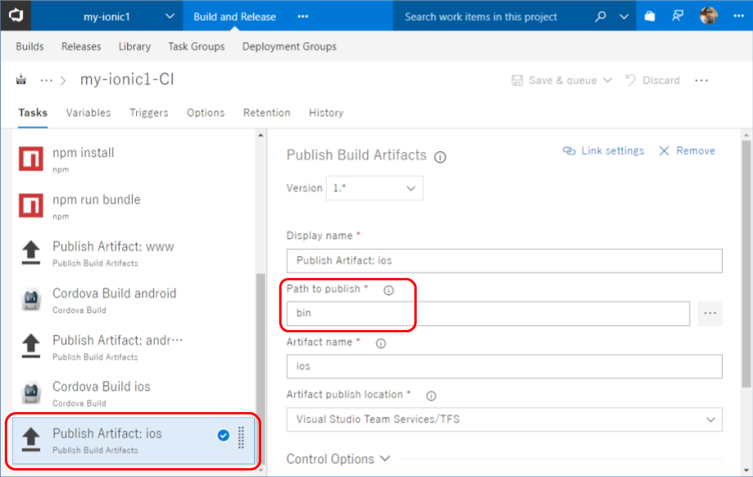Screen dimensions: 753x477
Task: Click the Save & queue button
Action: click(x=554, y=80)
